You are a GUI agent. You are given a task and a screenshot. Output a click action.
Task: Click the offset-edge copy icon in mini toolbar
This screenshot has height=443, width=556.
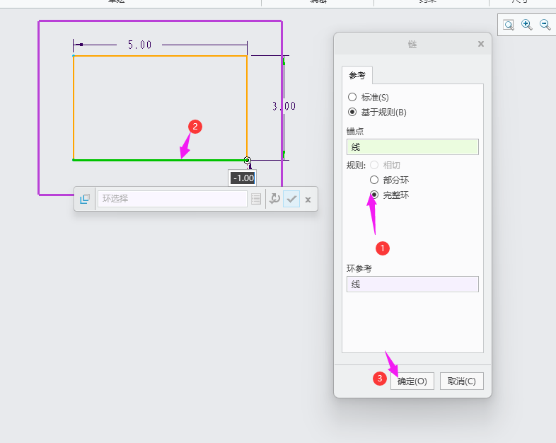click(85, 200)
